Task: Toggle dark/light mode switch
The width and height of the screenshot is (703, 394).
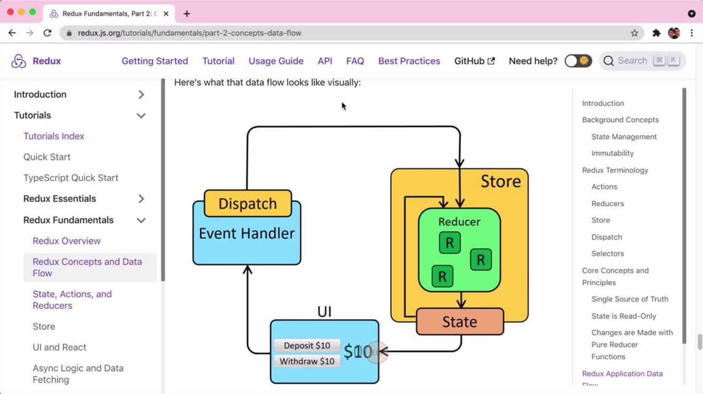Action: pyautogui.click(x=578, y=61)
